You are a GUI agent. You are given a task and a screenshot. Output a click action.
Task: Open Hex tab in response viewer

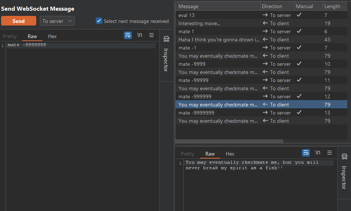(230, 154)
